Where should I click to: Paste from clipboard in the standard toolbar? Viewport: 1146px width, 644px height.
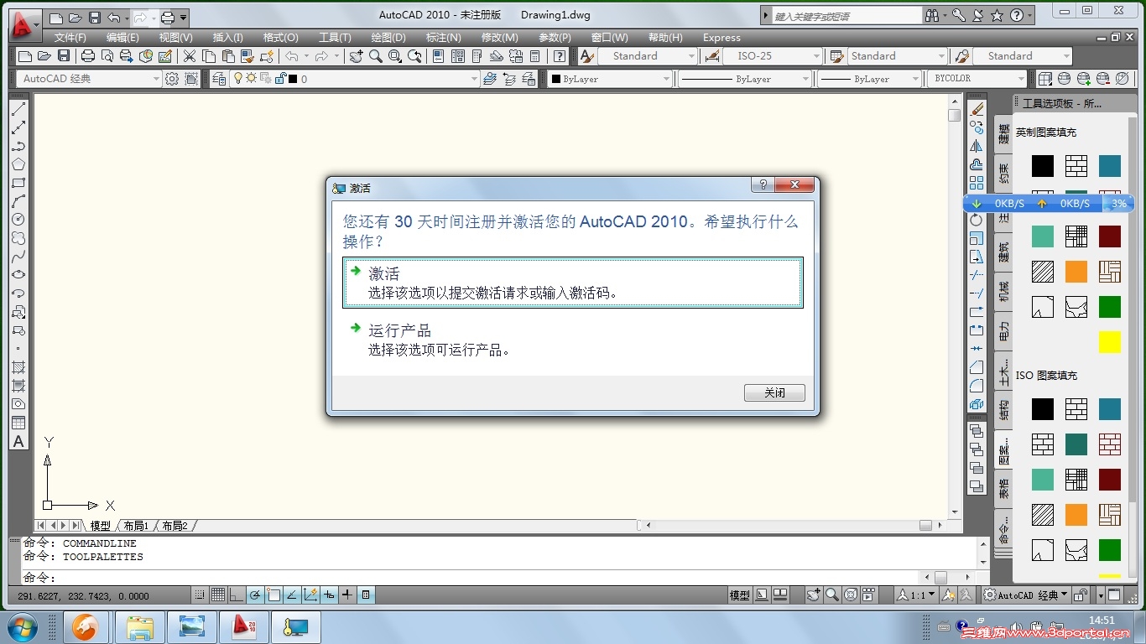pyautogui.click(x=227, y=56)
